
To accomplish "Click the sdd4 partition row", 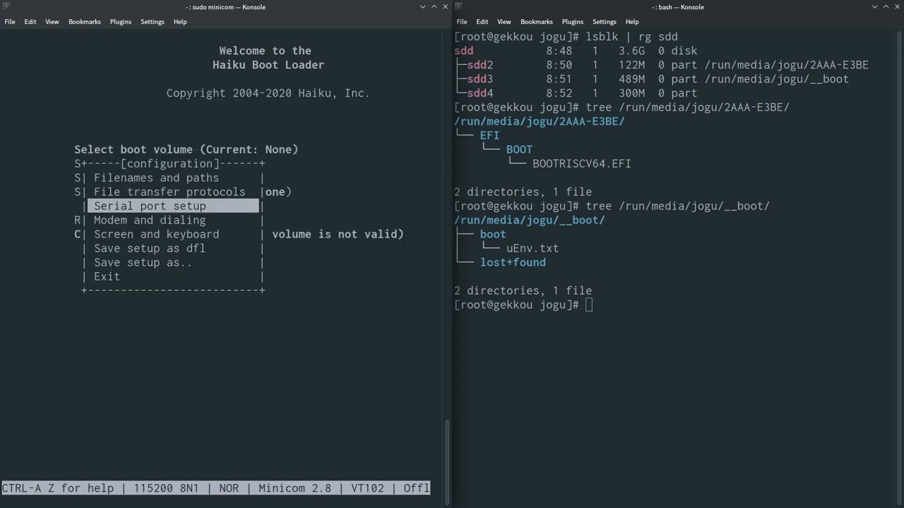I will pos(576,93).
